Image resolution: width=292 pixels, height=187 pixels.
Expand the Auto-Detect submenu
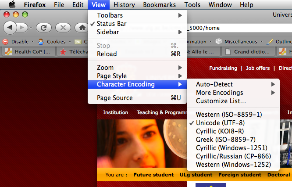coord(233,84)
